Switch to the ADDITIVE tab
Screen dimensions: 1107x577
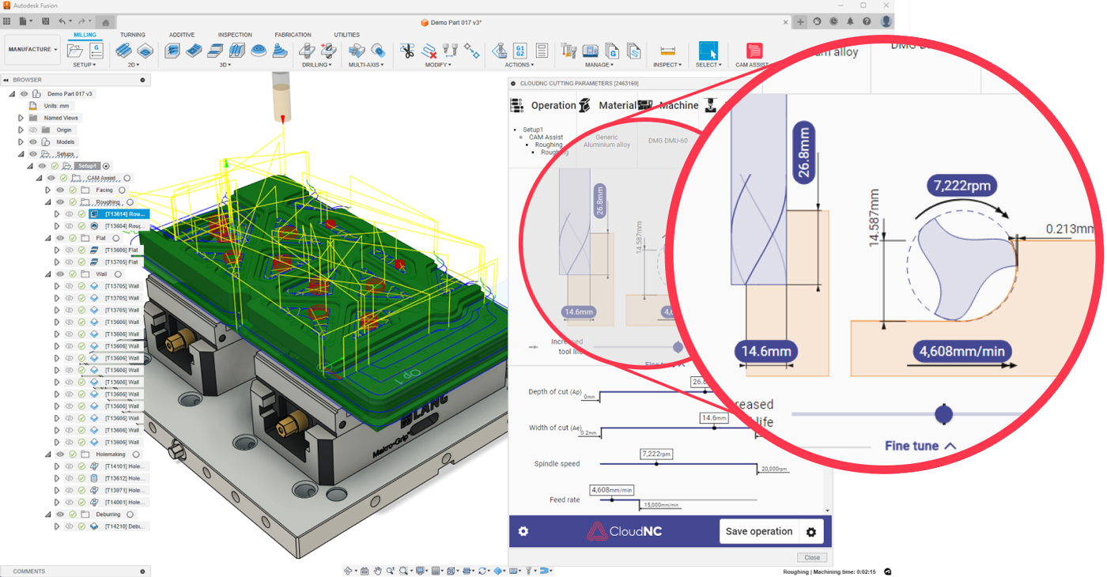pos(182,35)
